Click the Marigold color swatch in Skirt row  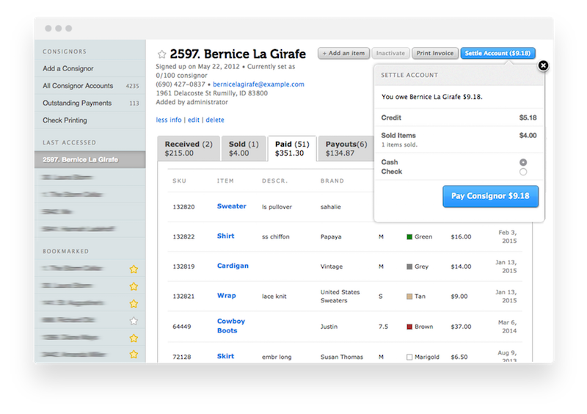[x=409, y=357]
